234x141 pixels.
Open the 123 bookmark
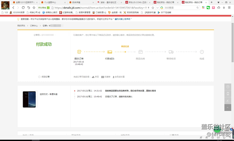[5, 13]
